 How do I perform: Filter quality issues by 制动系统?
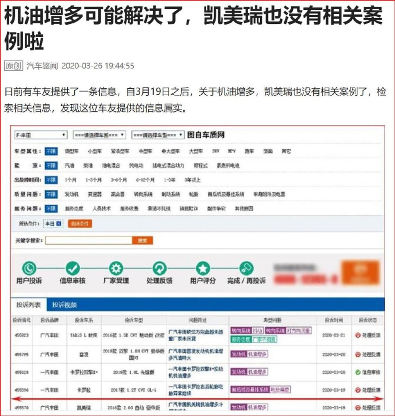point(171,194)
